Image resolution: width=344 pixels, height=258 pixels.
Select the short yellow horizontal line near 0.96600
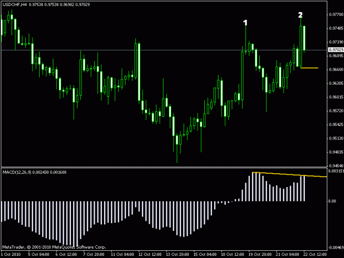309,68
